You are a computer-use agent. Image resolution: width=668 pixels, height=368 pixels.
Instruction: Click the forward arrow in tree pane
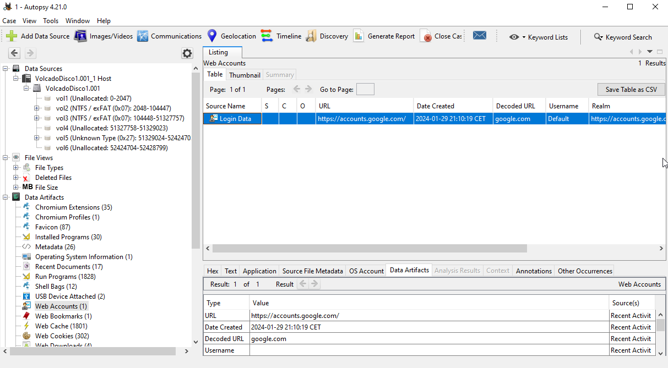[x=30, y=53]
